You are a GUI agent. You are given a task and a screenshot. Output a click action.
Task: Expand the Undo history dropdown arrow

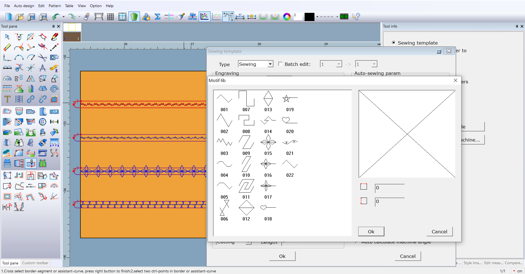point(64,17)
